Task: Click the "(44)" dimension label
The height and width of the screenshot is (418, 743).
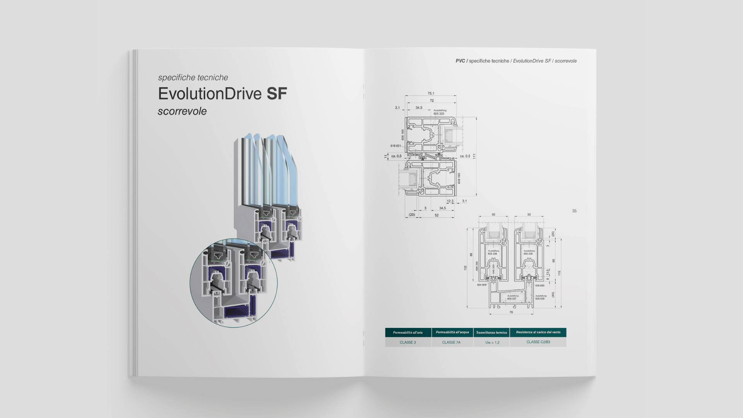Action: click(553, 295)
